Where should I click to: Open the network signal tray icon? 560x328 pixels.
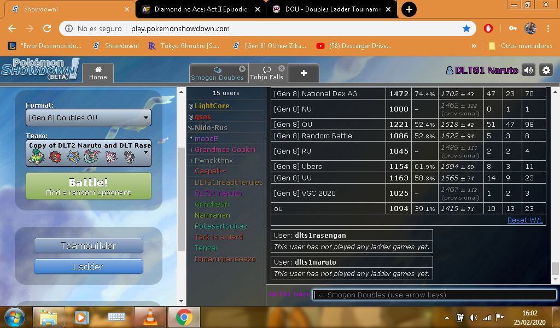point(486,318)
